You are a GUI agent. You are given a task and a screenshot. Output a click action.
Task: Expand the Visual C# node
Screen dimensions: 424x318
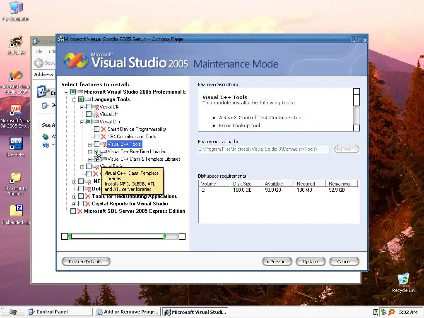82,107
